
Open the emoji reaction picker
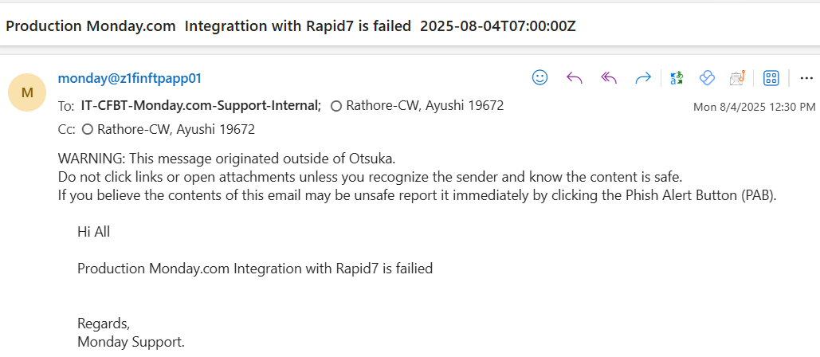tap(540, 77)
